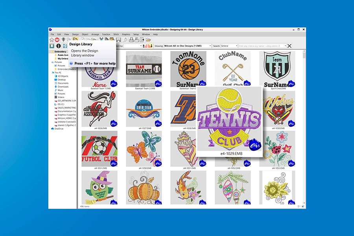Switch to details view at bottom right
The width and height of the screenshot is (354, 236).
point(299,206)
